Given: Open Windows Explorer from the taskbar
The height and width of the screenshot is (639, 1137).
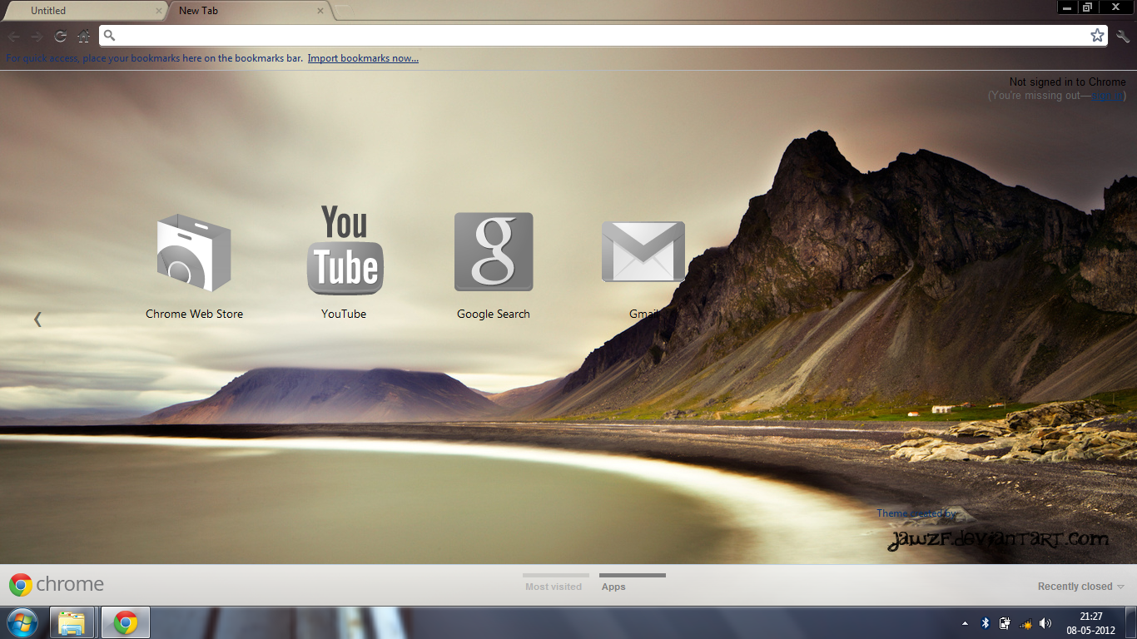Looking at the screenshot, I should pyautogui.click(x=72, y=622).
